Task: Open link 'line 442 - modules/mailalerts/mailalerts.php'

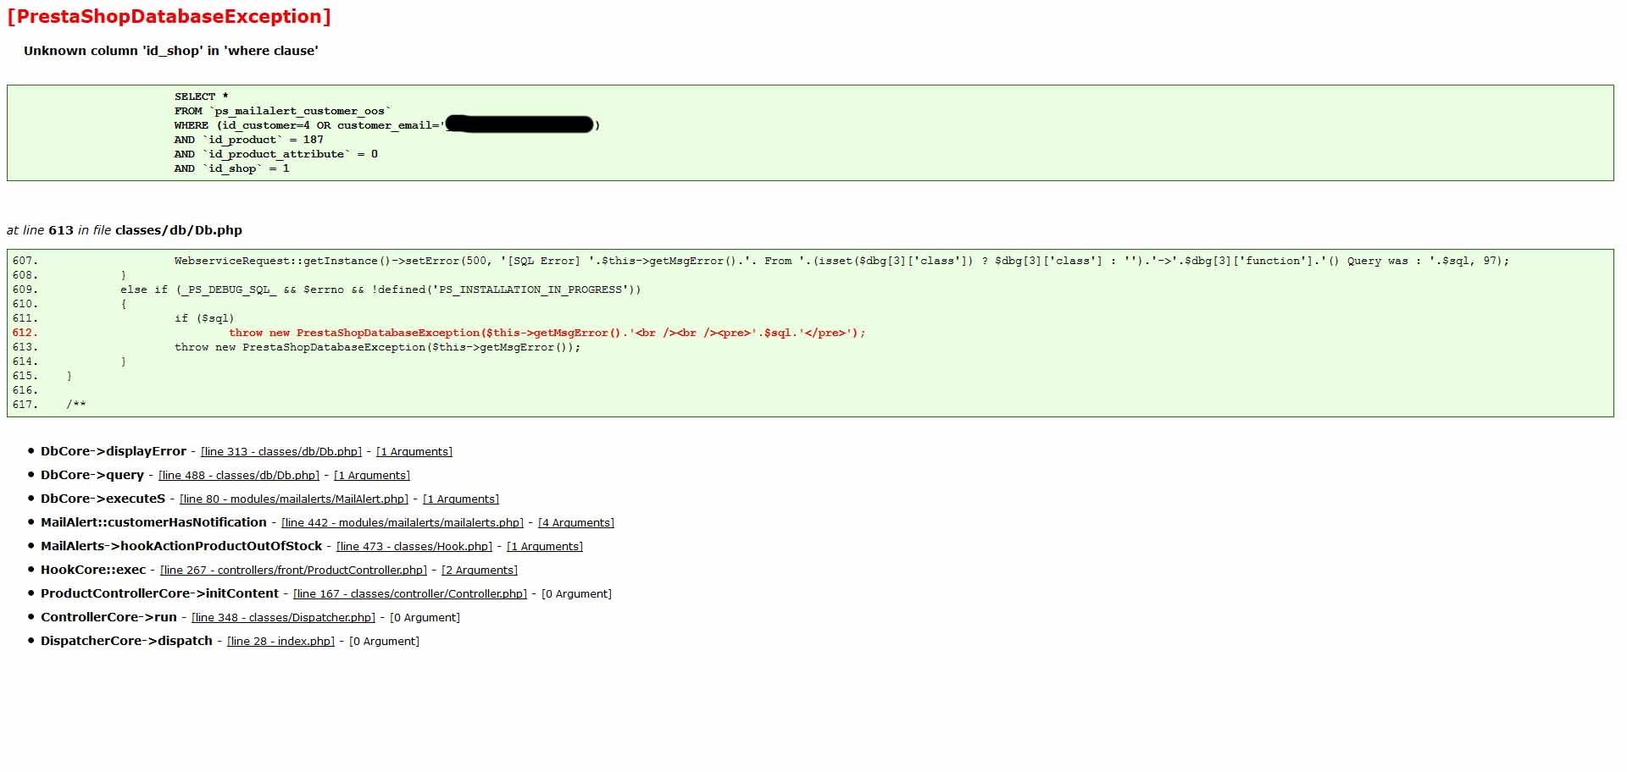Action: pos(403,523)
